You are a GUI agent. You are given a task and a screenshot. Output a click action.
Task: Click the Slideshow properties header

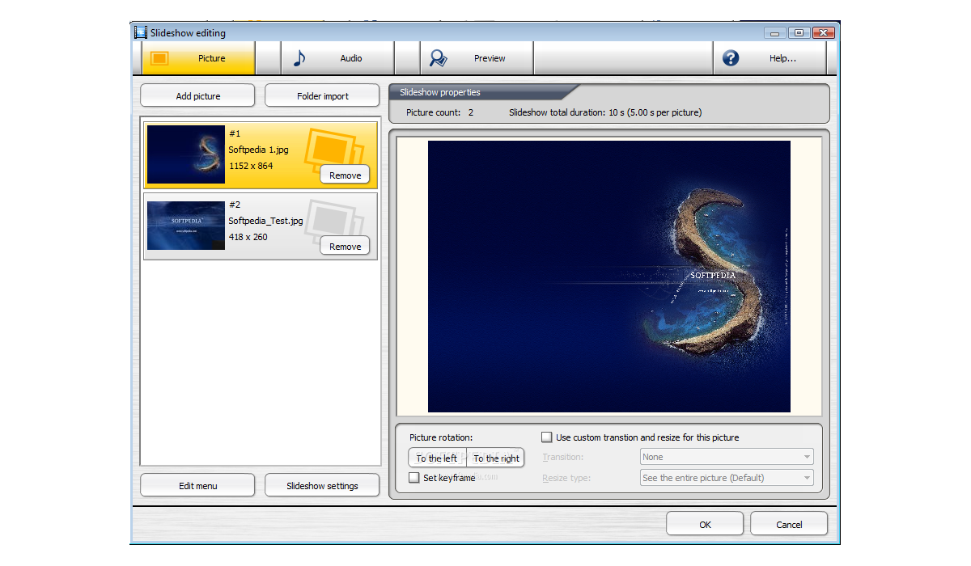(x=440, y=92)
